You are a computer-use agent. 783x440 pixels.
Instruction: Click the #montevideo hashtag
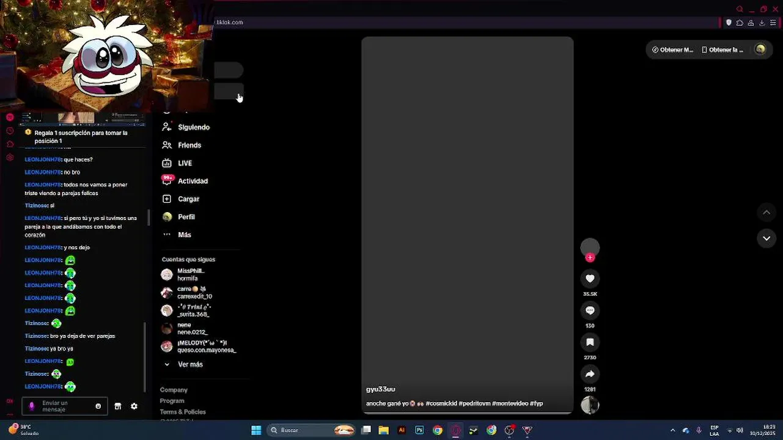pyautogui.click(x=510, y=403)
